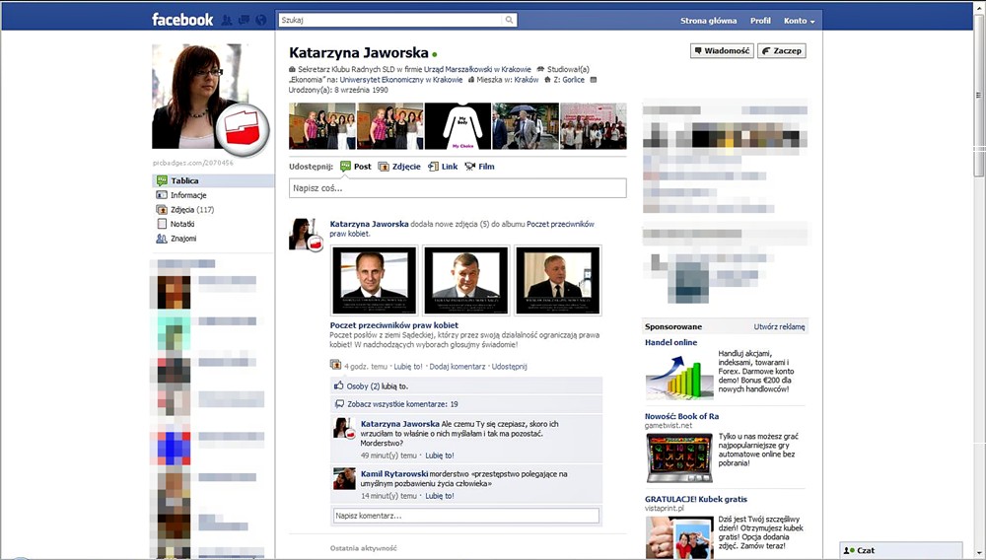Open My Body My Choice photo thumbnail

(x=458, y=125)
